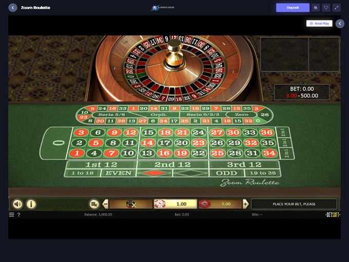Open the window icon beside Deposit
Screen dimensions: 349x262
pos(316,8)
